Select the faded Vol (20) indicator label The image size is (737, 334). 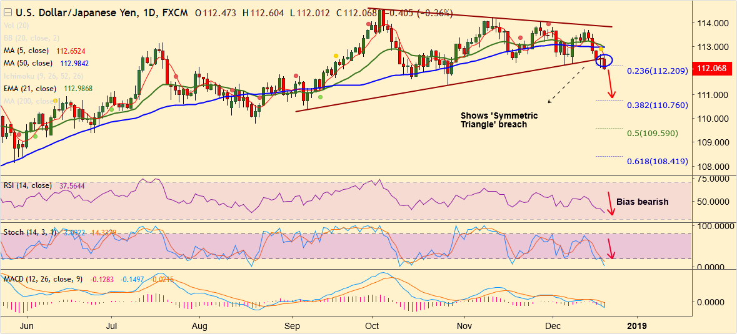click(16, 26)
